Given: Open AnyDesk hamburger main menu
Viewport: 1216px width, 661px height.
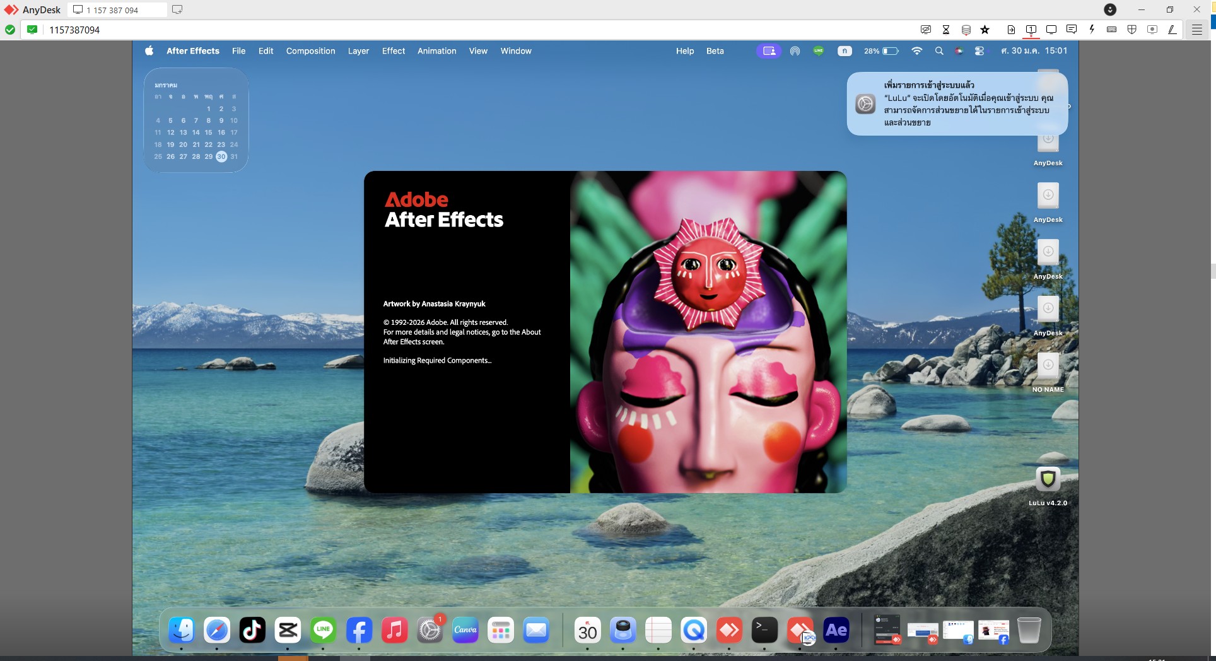Looking at the screenshot, I should (1197, 30).
